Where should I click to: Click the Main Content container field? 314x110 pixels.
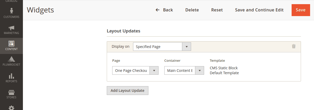click(180, 71)
